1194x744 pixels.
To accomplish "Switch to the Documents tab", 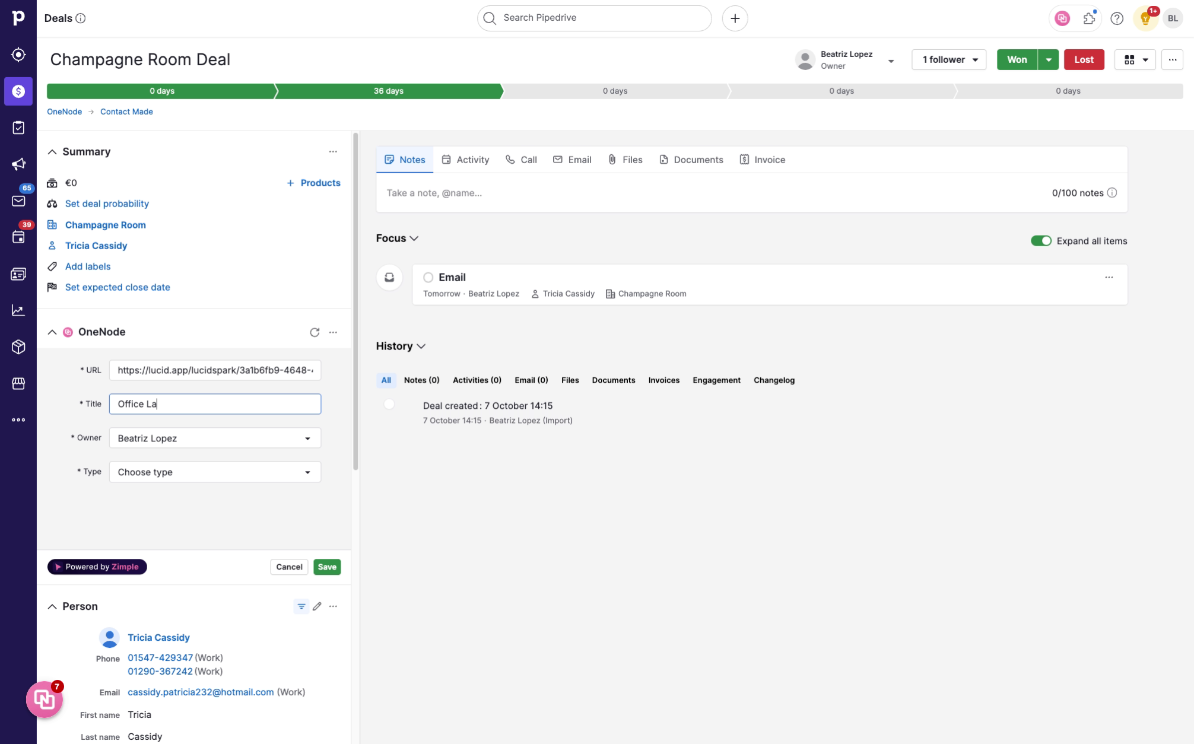I will pyautogui.click(x=698, y=160).
